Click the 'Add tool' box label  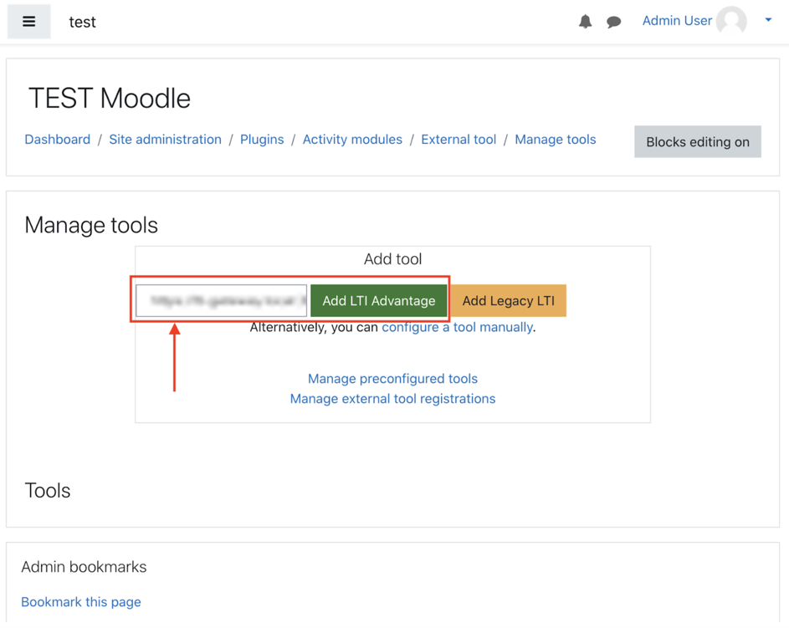(392, 259)
